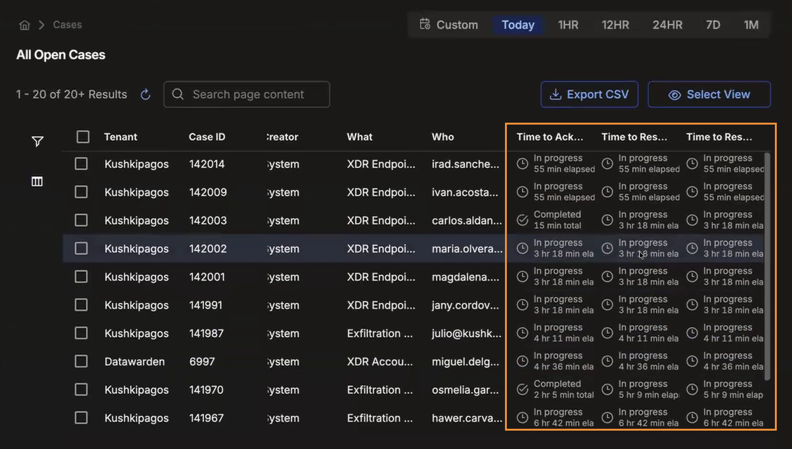The width and height of the screenshot is (792, 449).
Task: Click the Cases breadcrumb link
Action: [x=67, y=25]
